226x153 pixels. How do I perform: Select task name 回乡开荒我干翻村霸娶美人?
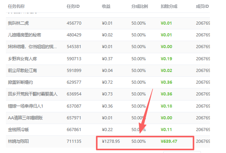point(33,94)
